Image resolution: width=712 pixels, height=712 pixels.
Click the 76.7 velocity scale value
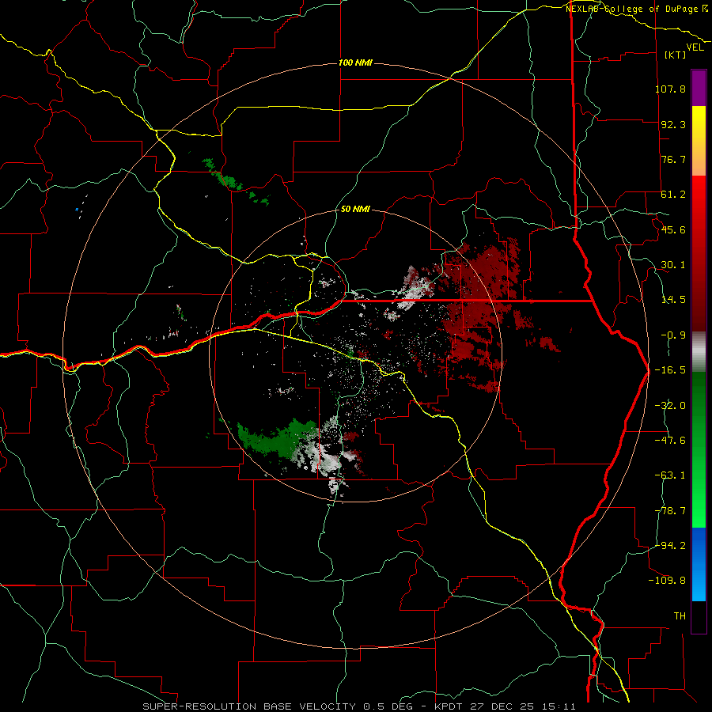pos(673,159)
